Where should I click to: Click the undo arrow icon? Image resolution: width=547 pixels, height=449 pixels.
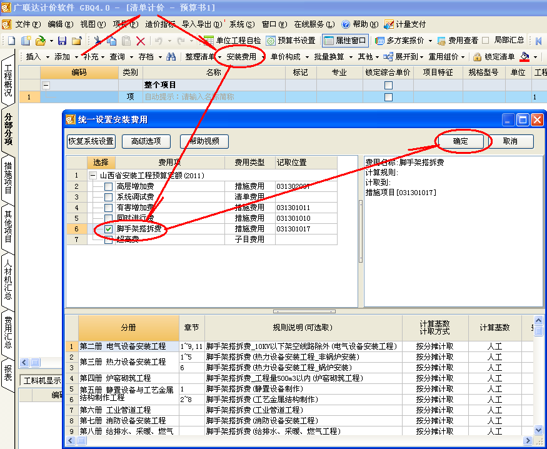pyautogui.click(x=159, y=41)
